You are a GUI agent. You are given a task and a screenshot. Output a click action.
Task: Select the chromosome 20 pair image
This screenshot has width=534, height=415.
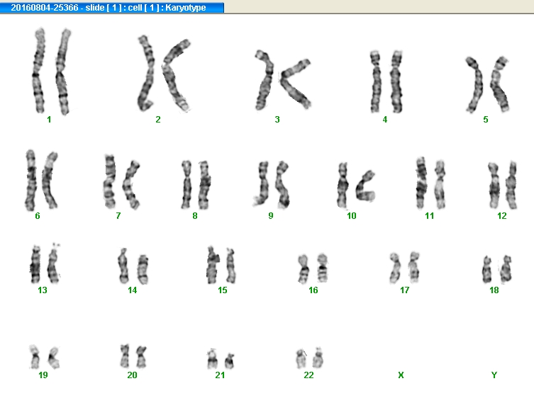click(133, 356)
